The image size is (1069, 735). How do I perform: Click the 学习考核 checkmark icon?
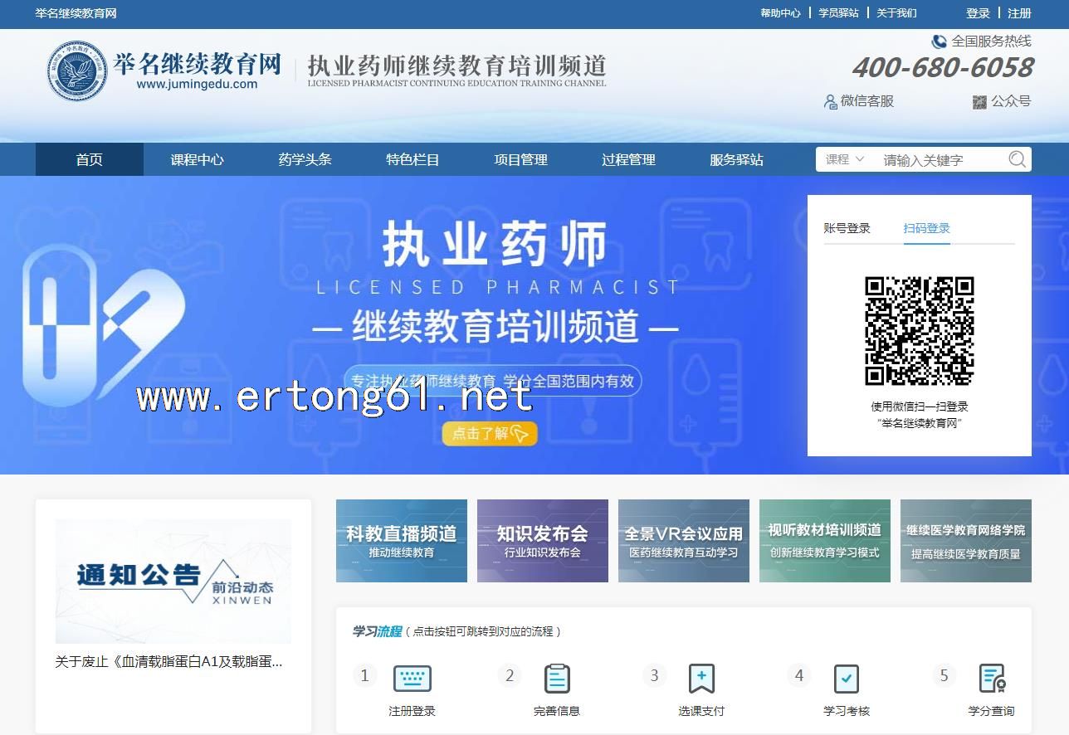[846, 679]
